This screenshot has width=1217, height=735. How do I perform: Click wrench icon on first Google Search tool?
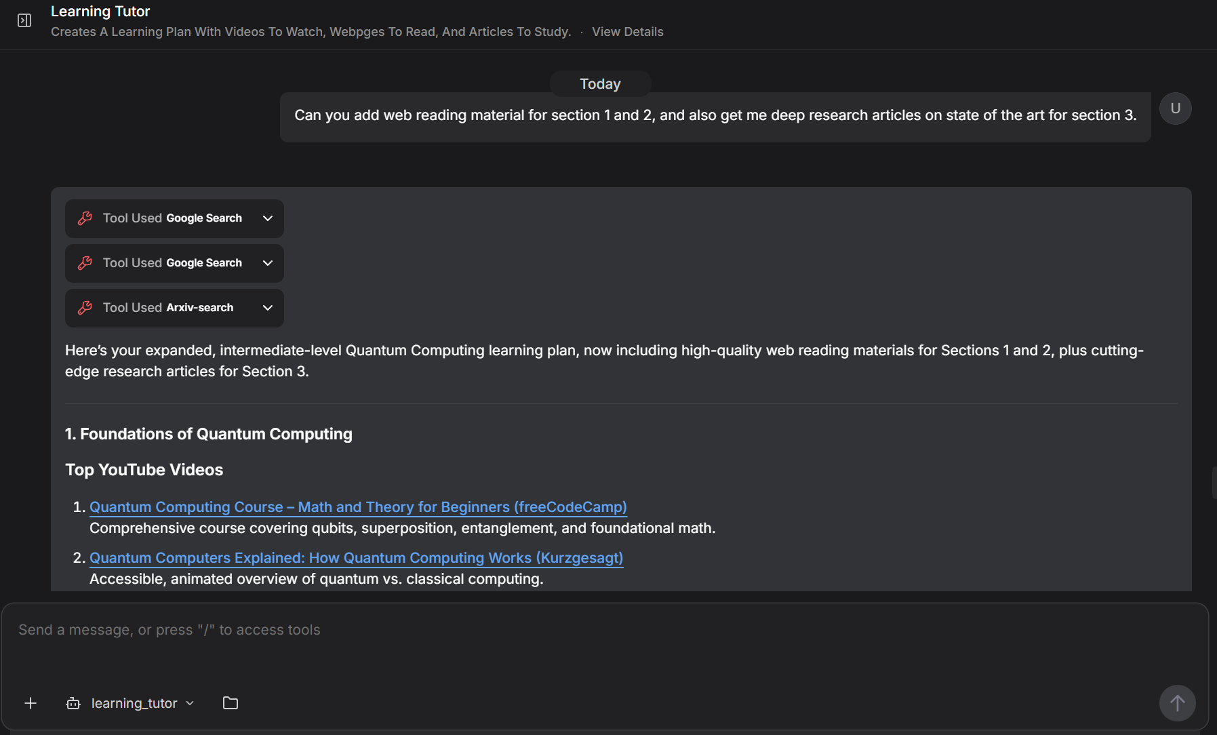85,218
